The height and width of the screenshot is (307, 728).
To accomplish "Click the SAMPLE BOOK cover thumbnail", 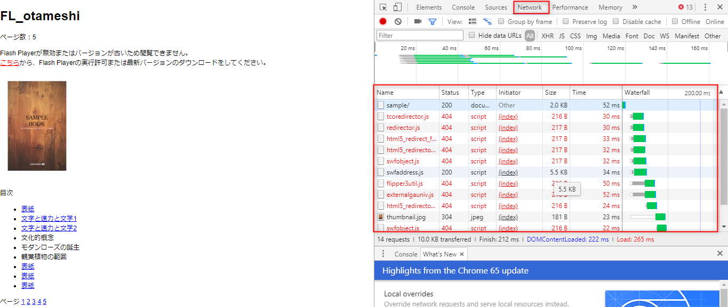I will tap(37, 126).
